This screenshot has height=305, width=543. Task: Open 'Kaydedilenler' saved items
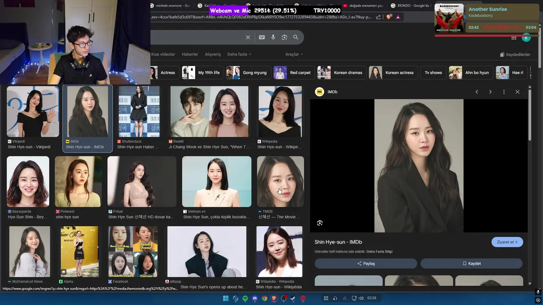coord(515,55)
